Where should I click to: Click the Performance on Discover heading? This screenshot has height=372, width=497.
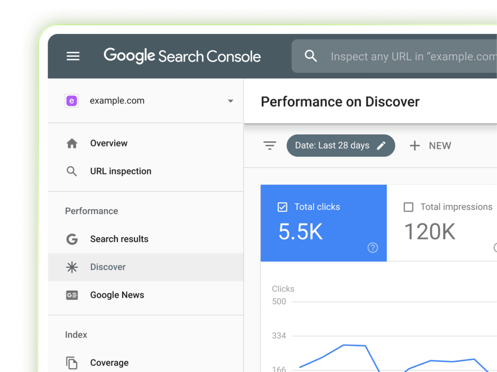pos(340,102)
